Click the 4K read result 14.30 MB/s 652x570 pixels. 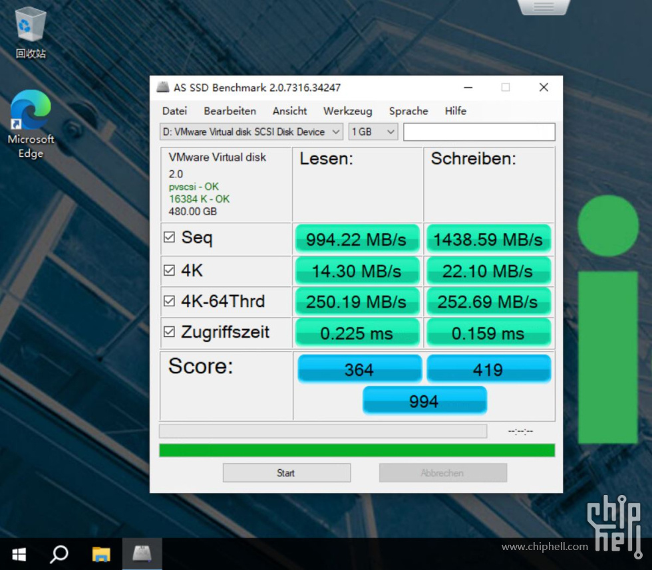(357, 270)
